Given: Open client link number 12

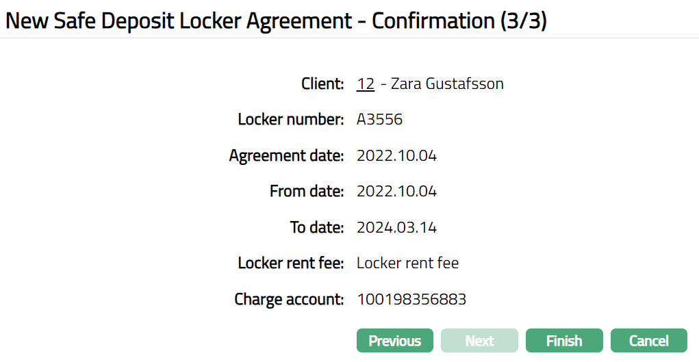Looking at the screenshot, I should pos(366,84).
